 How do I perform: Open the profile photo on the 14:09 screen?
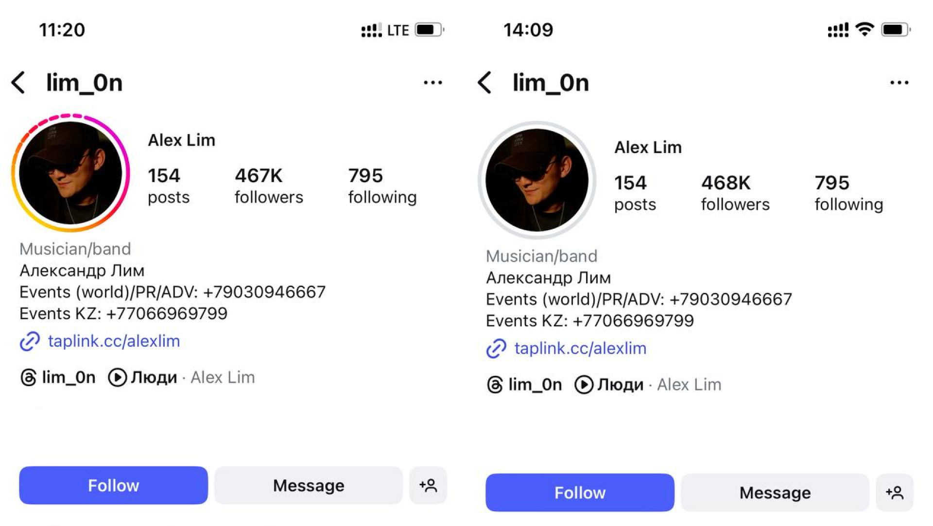click(537, 180)
